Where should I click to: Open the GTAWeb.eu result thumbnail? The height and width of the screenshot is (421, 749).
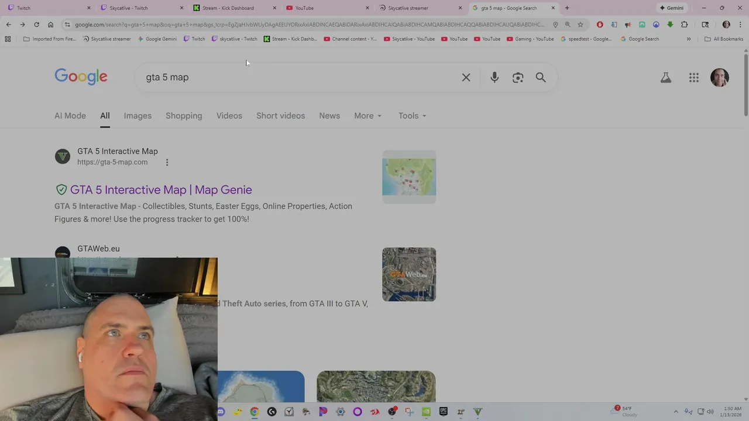(409, 274)
